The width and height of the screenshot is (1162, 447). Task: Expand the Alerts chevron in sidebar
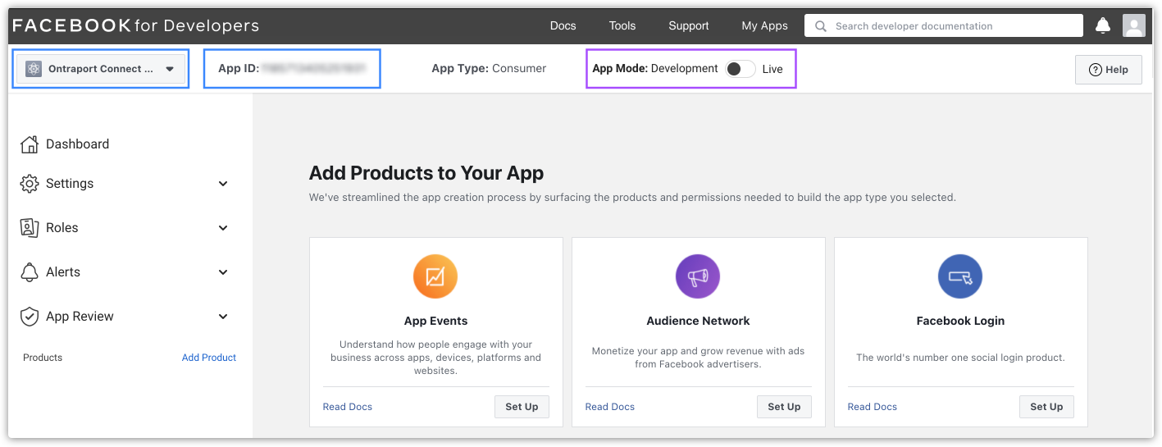click(x=223, y=272)
